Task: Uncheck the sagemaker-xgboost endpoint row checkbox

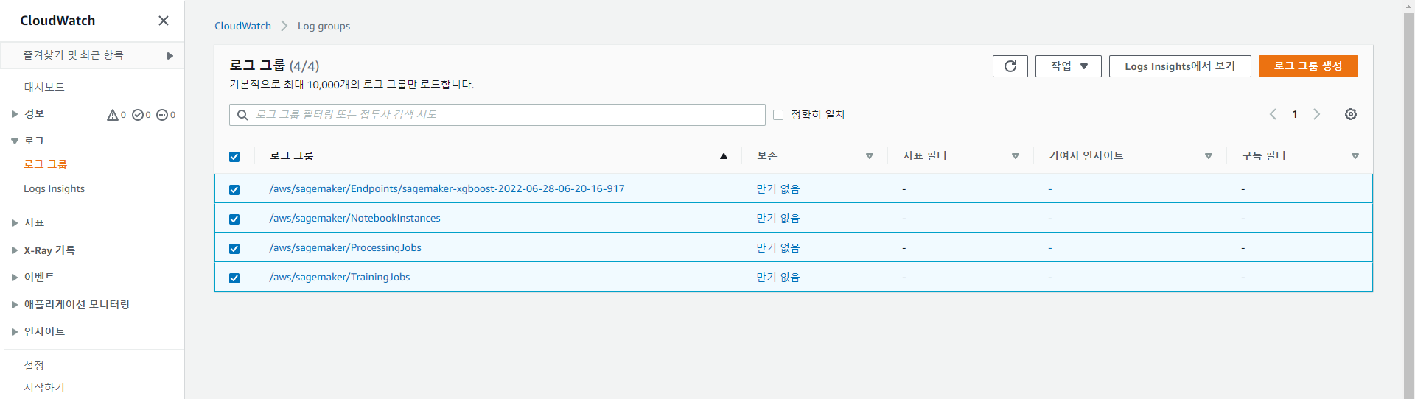Action: coord(234,189)
